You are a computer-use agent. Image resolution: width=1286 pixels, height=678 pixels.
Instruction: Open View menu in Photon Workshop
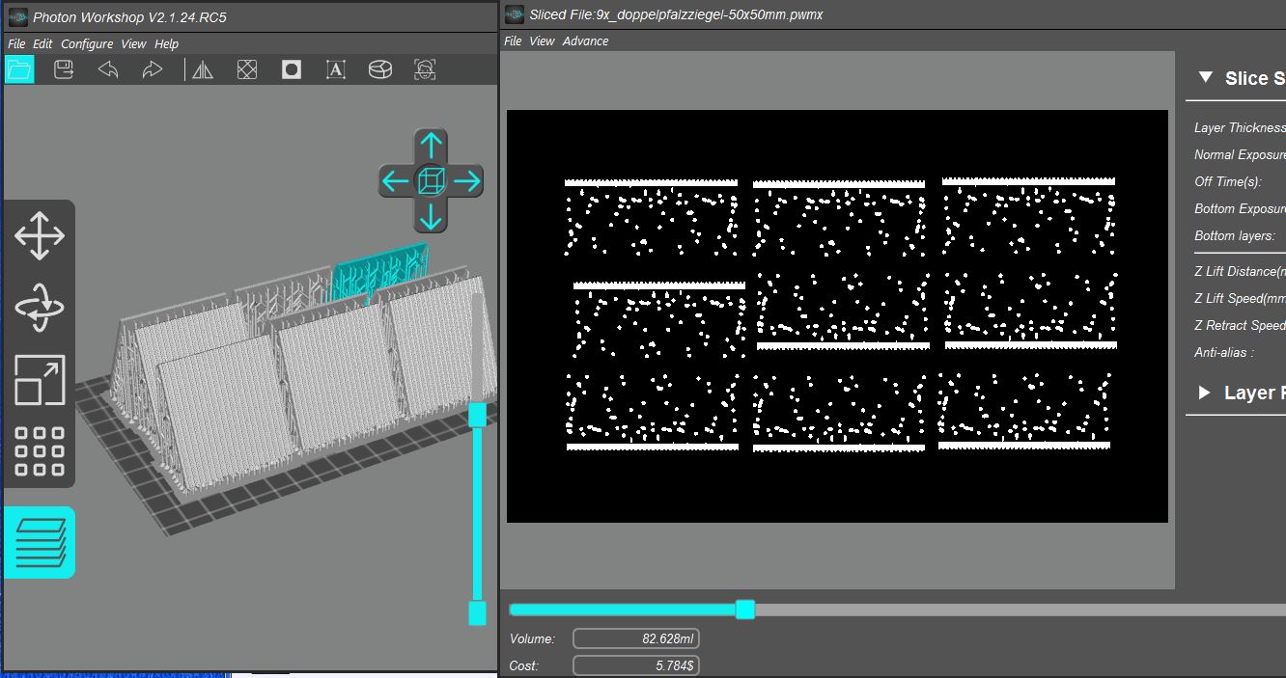pos(133,43)
